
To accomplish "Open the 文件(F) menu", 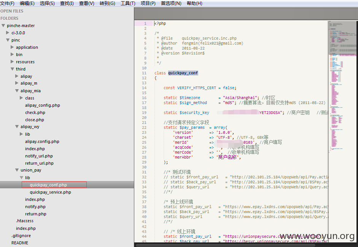I will [7, 3].
